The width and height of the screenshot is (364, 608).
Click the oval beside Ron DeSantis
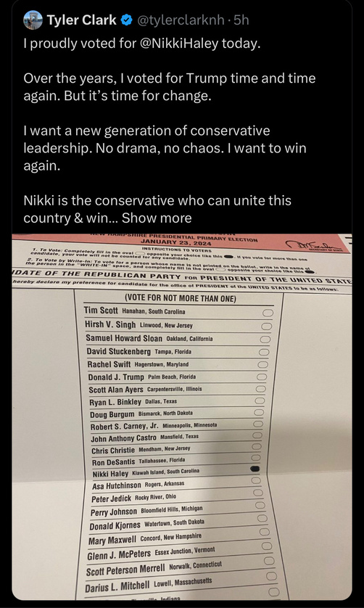click(256, 458)
